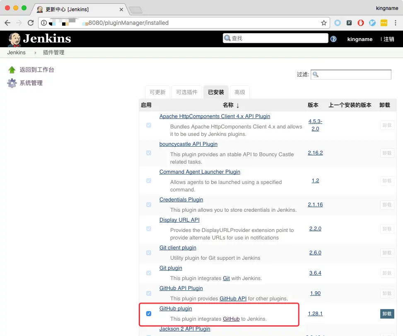
Task: Toggle the Command Agent Launcher checkbox
Action: tap(149, 181)
